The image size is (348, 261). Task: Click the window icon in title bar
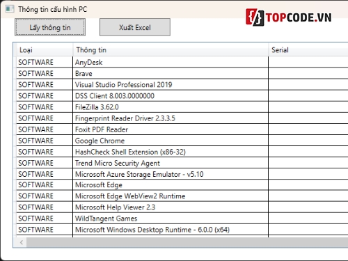pos(10,9)
